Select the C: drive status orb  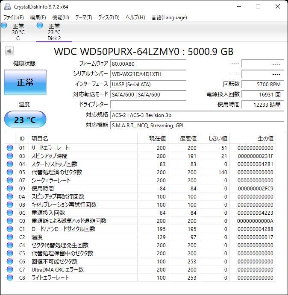click(x=4, y=25)
